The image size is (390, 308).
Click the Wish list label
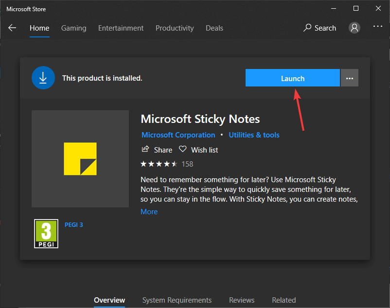tap(204, 150)
